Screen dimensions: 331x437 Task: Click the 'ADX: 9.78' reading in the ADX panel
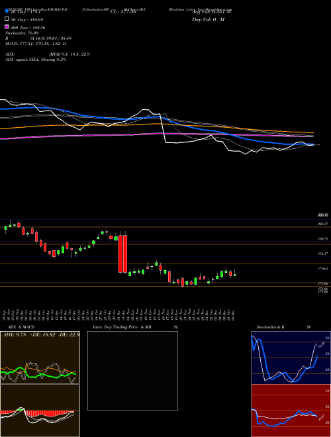click(x=14, y=334)
